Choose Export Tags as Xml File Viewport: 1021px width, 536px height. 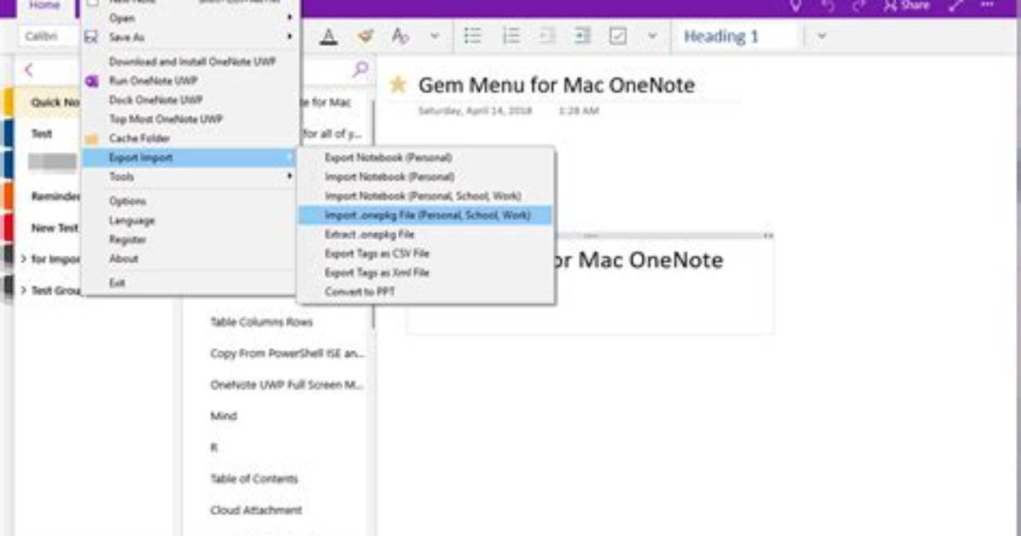click(x=426, y=272)
